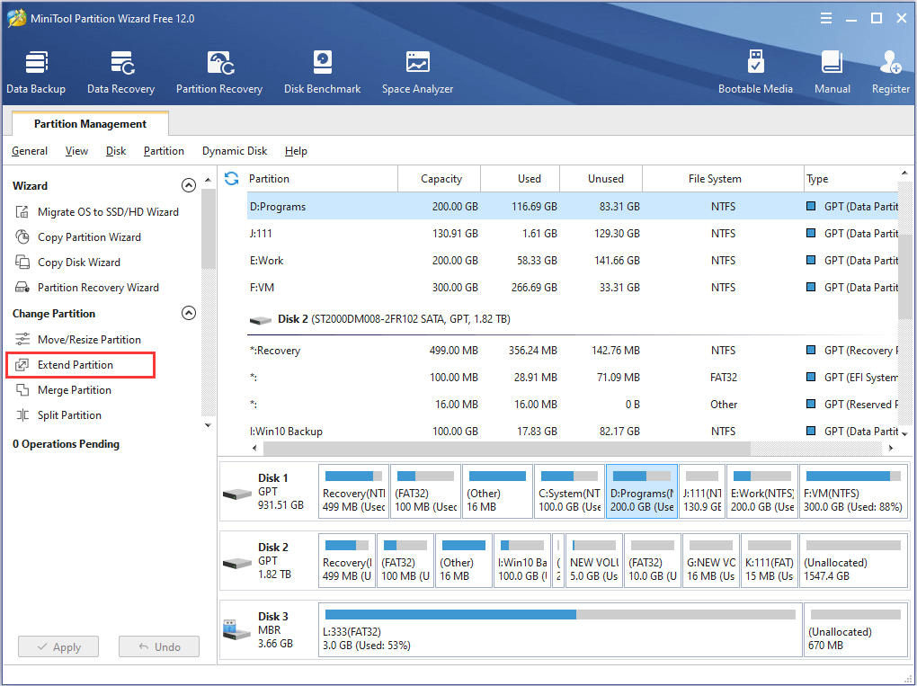Image resolution: width=917 pixels, height=686 pixels.
Task: Refresh the partition list
Action: pos(232,178)
